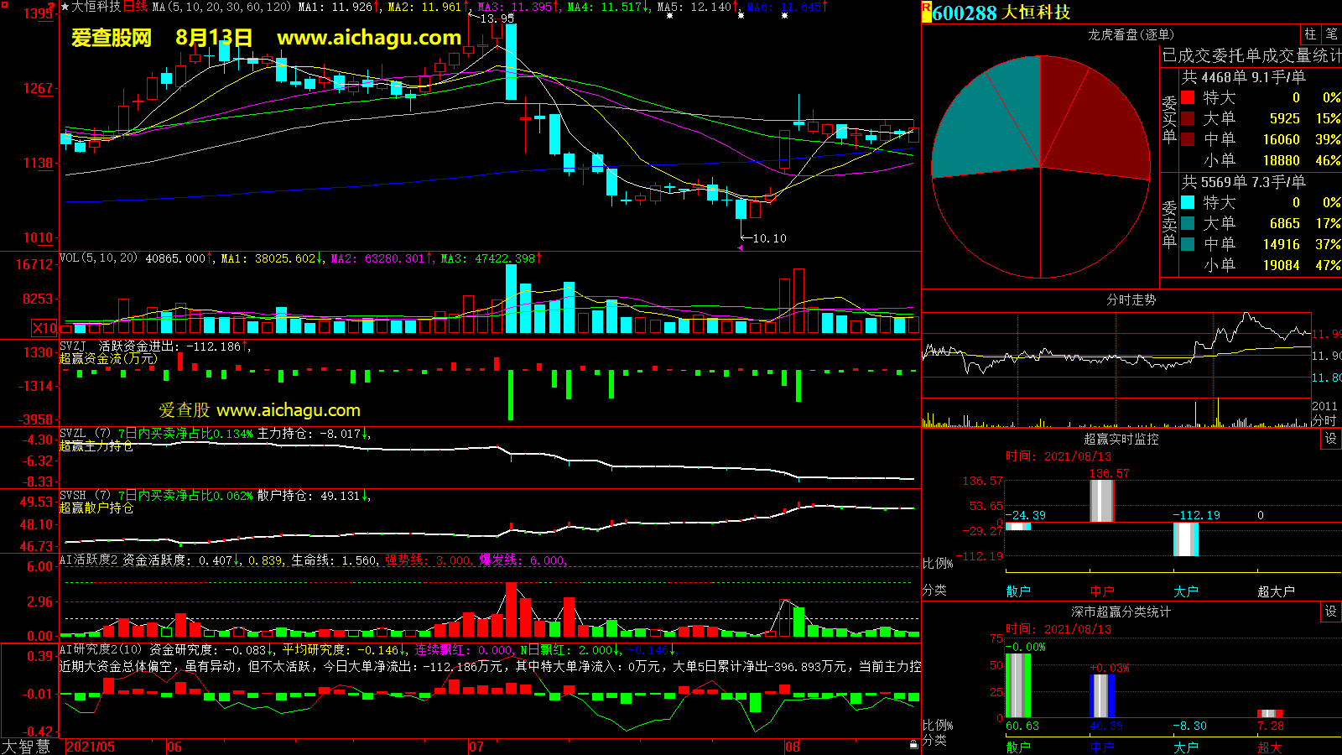Image resolution: width=1342 pixels, height=755 pixels.
Task: Open settings 设 for 超赢实时监控 panel
Action: pyautogui.click(x=1331, y=439)
